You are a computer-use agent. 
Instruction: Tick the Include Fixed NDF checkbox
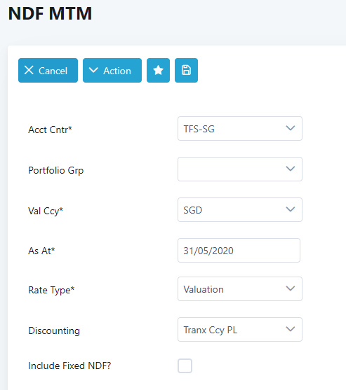point(185,365)
